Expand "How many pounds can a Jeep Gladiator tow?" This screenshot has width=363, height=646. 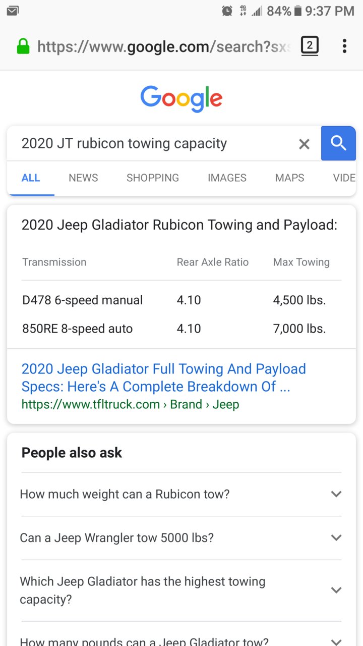coord(181,637)
